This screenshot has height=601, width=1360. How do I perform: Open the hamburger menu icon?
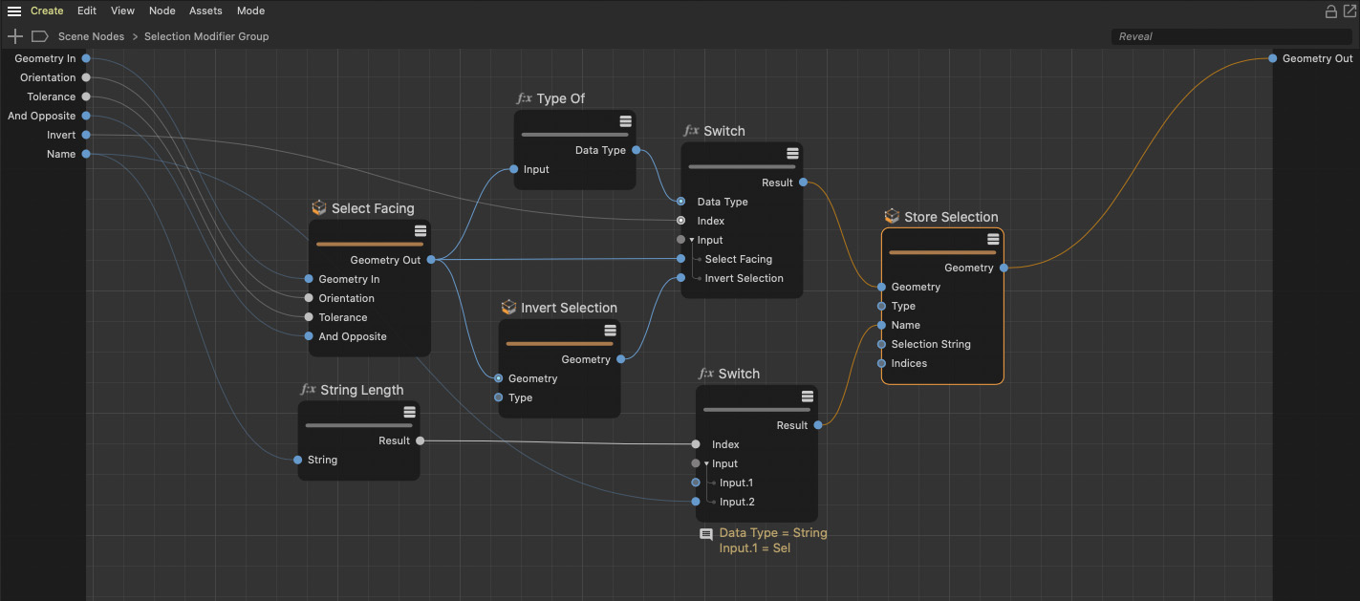coord(14,11)
